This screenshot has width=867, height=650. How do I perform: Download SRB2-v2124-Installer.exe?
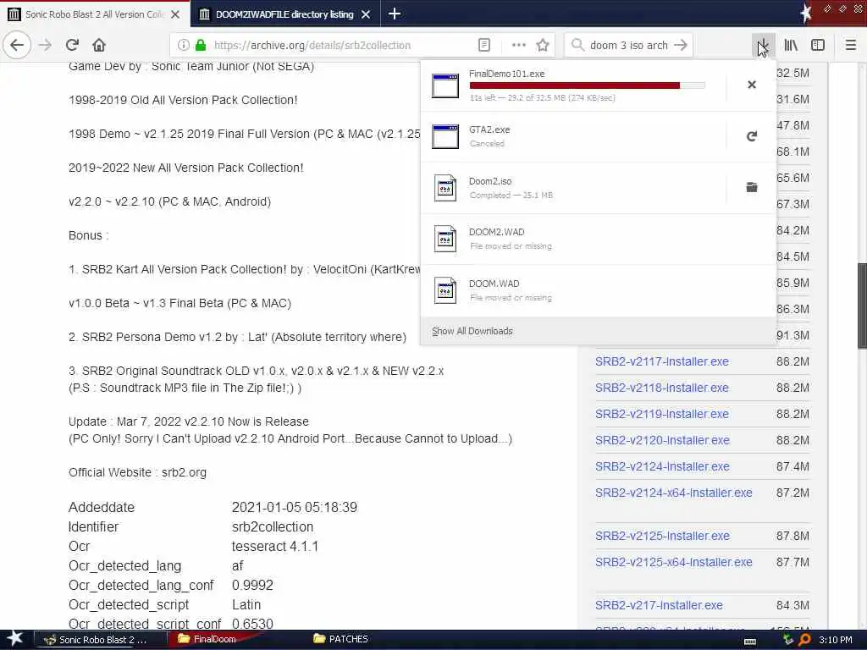pos(662,466)
